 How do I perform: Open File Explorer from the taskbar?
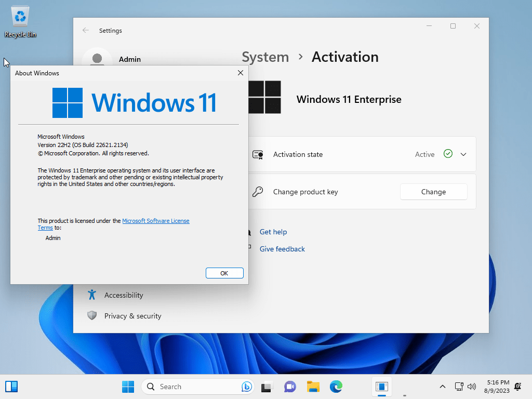pos(313,387)
